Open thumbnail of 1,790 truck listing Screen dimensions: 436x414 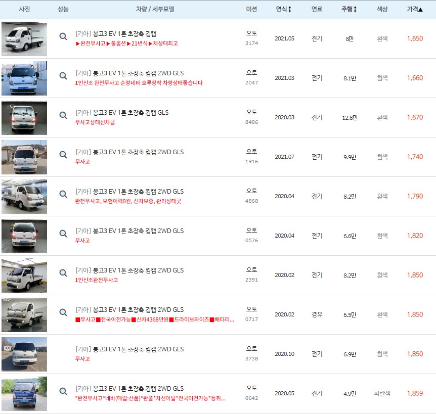point(24,197)
